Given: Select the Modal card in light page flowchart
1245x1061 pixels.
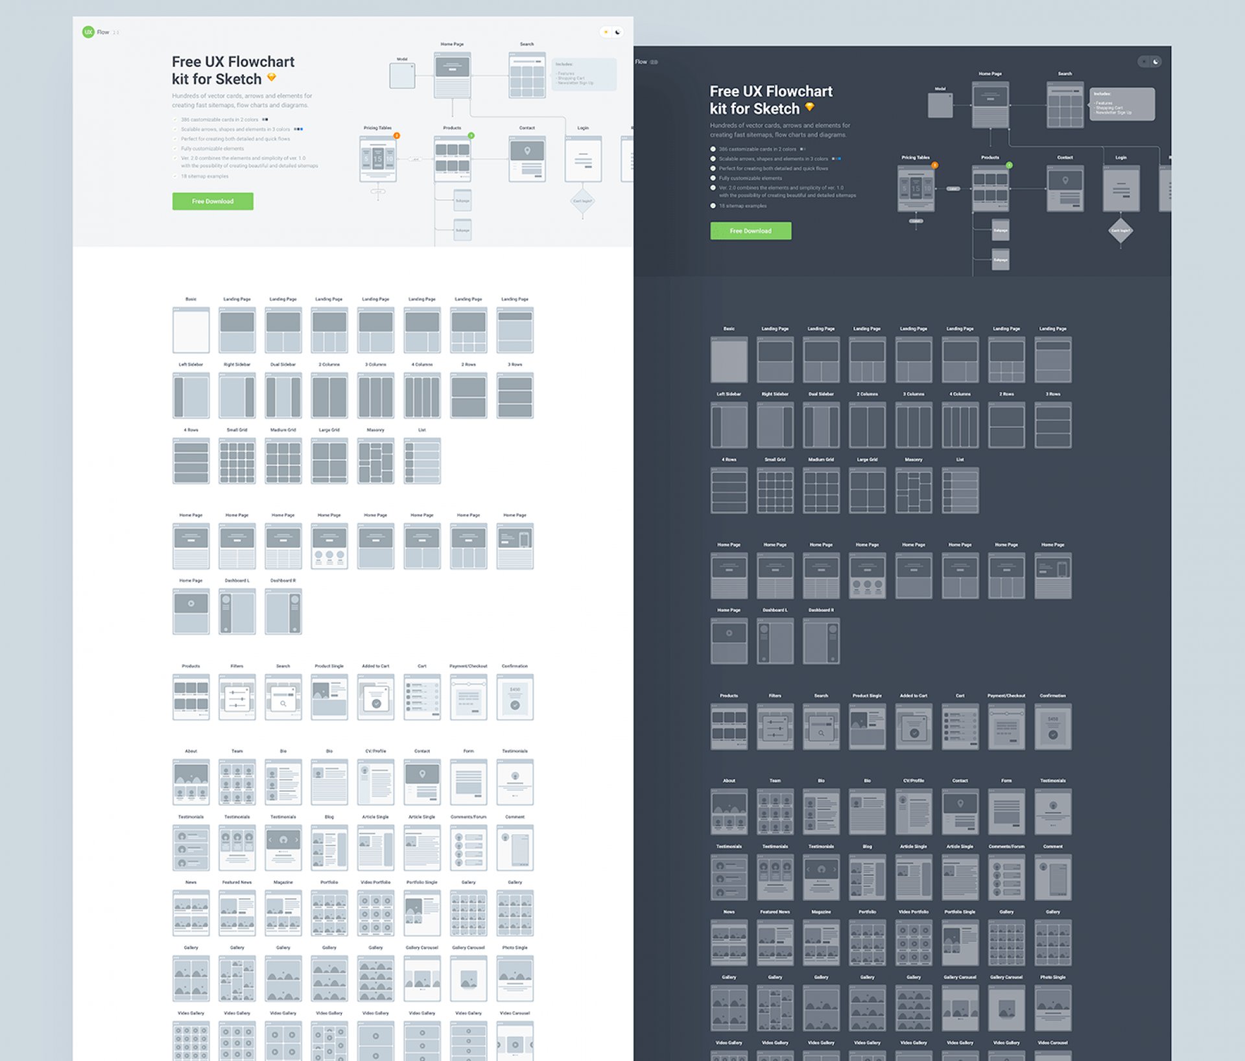Looking at the screenshot, I should pos(402,75).
